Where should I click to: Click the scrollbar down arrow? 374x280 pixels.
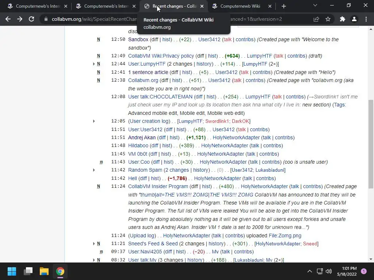(x=371, y=259)
